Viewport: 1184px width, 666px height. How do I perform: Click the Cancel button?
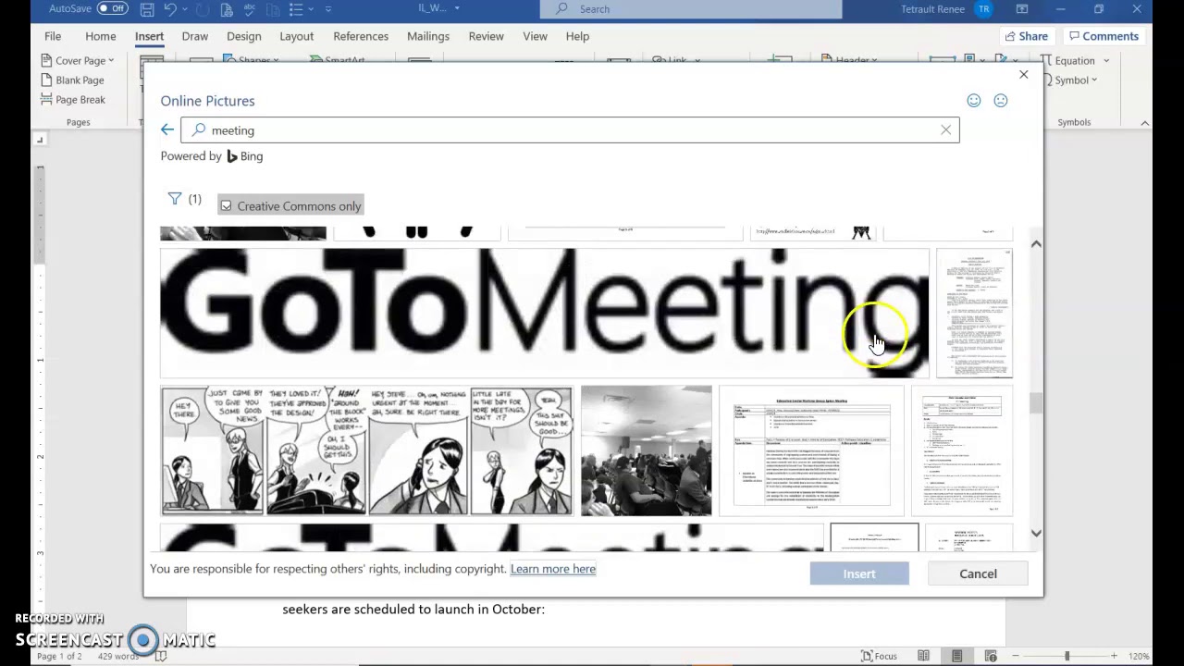[x=978, y=573]
